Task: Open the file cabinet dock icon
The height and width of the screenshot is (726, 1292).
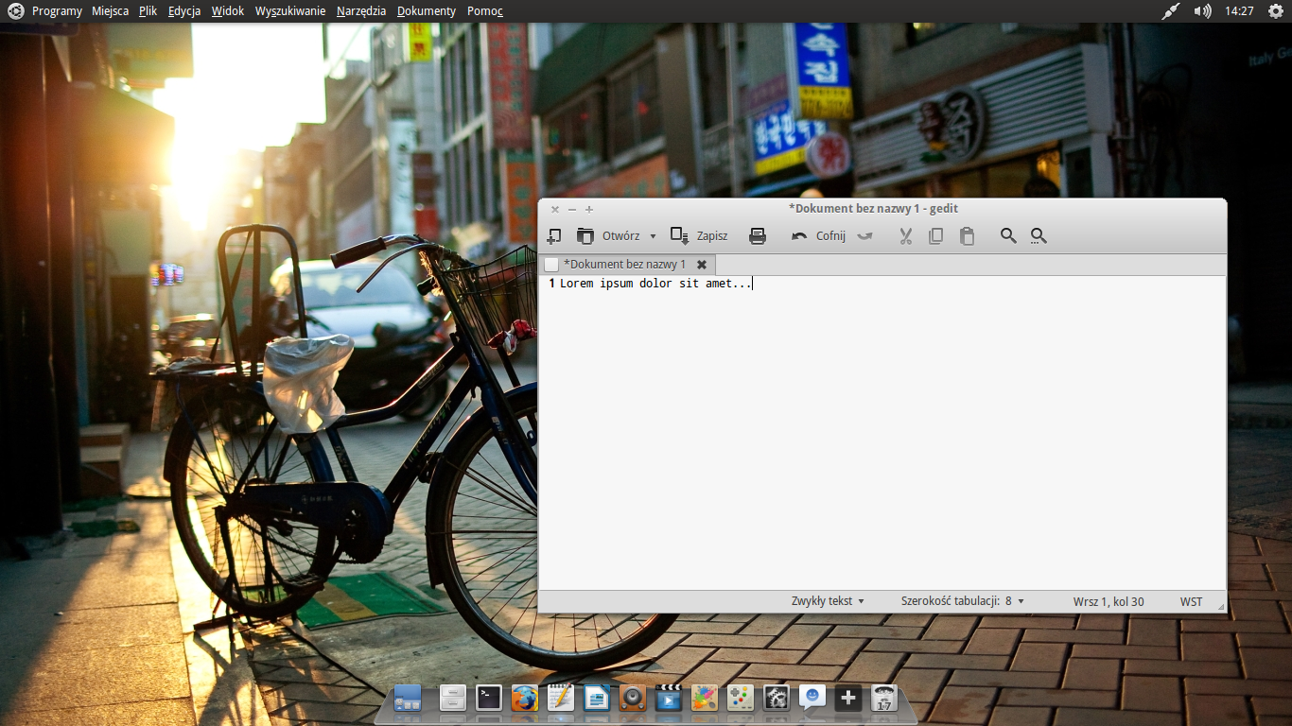Action: [453, 699]
